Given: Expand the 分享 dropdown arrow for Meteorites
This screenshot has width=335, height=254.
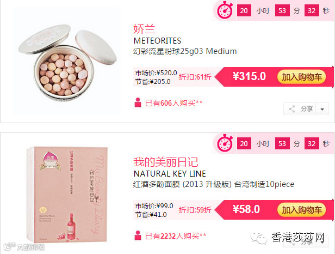Looking at the screenshot, I should [x=322, y=109].
